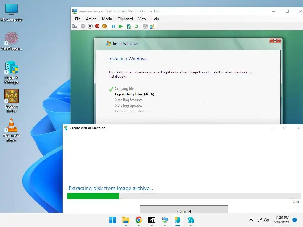The height and width of the screenshot is (227, 303).
Task: Open the Windows Start menu
Action: tap(112, 220)
